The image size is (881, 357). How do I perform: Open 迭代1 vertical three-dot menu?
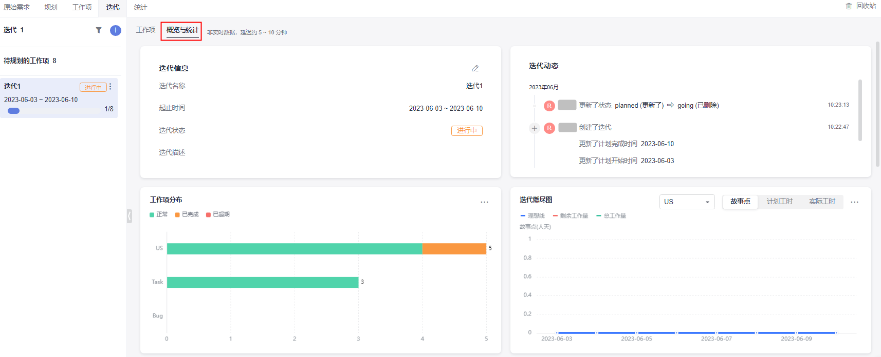(x=110, y=87)
